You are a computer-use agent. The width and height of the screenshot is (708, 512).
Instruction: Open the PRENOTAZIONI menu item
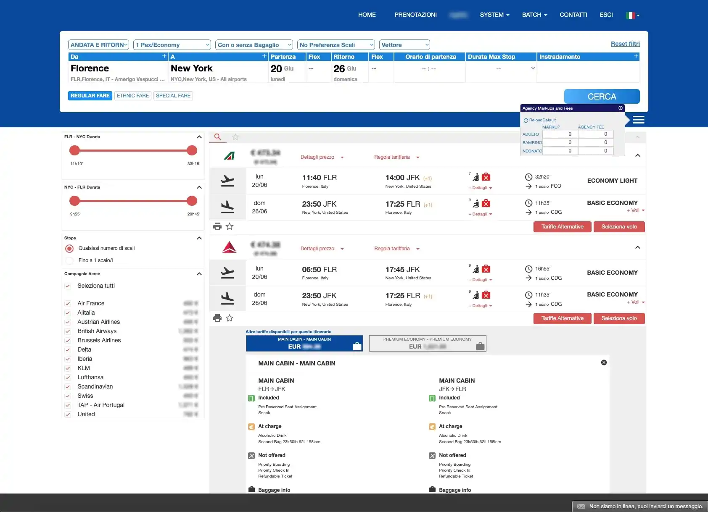click(415, 15)
